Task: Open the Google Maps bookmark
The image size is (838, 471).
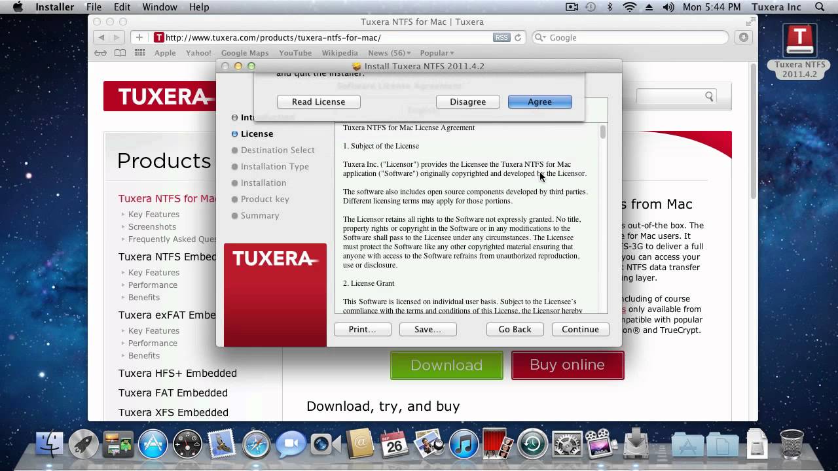Action: [245, 53]
